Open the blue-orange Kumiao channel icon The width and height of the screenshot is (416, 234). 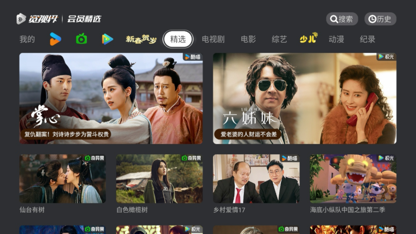tap(55, 39)
